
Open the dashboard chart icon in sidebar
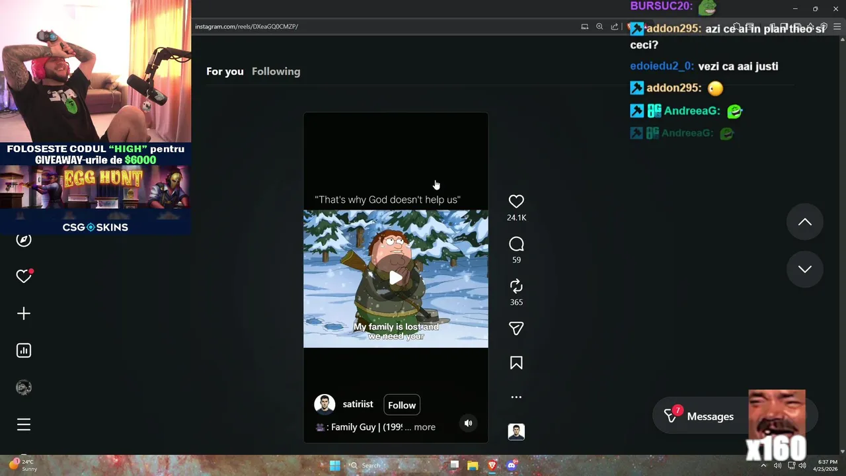(x=24, y=350)
